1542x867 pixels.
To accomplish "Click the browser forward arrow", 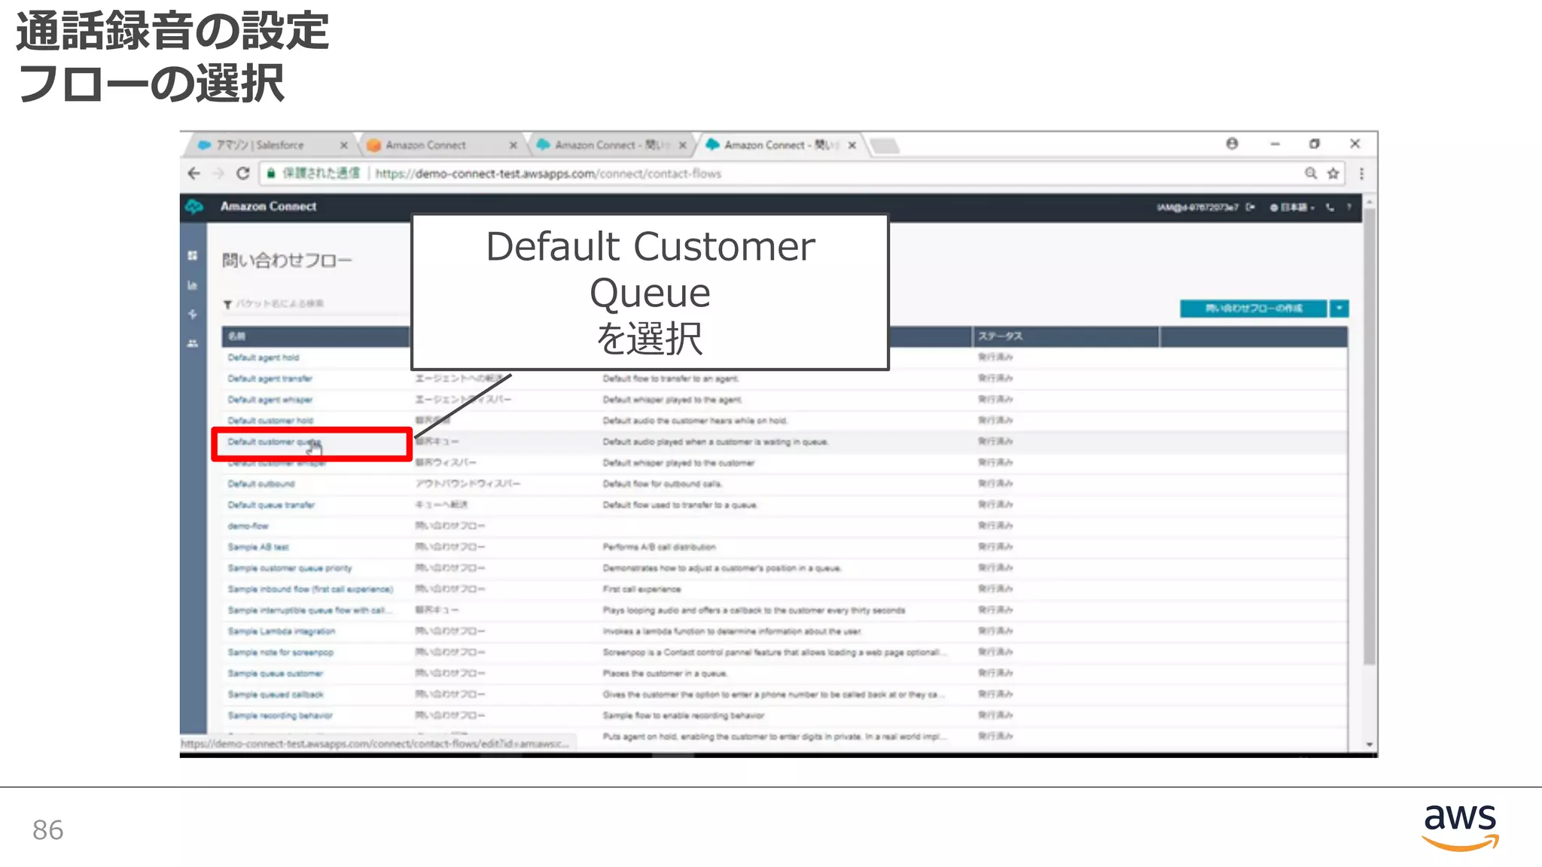I will pyautogui.click(x=218, y=174).
